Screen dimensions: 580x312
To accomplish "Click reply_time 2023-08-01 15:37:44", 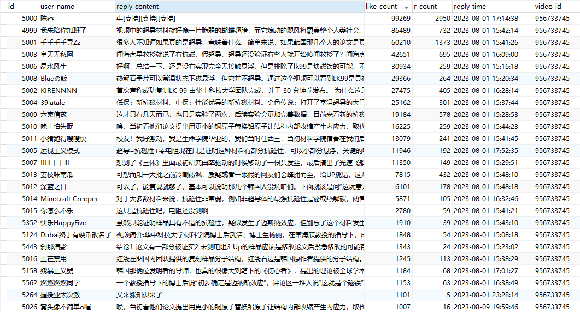I will [x=486, y=102].
